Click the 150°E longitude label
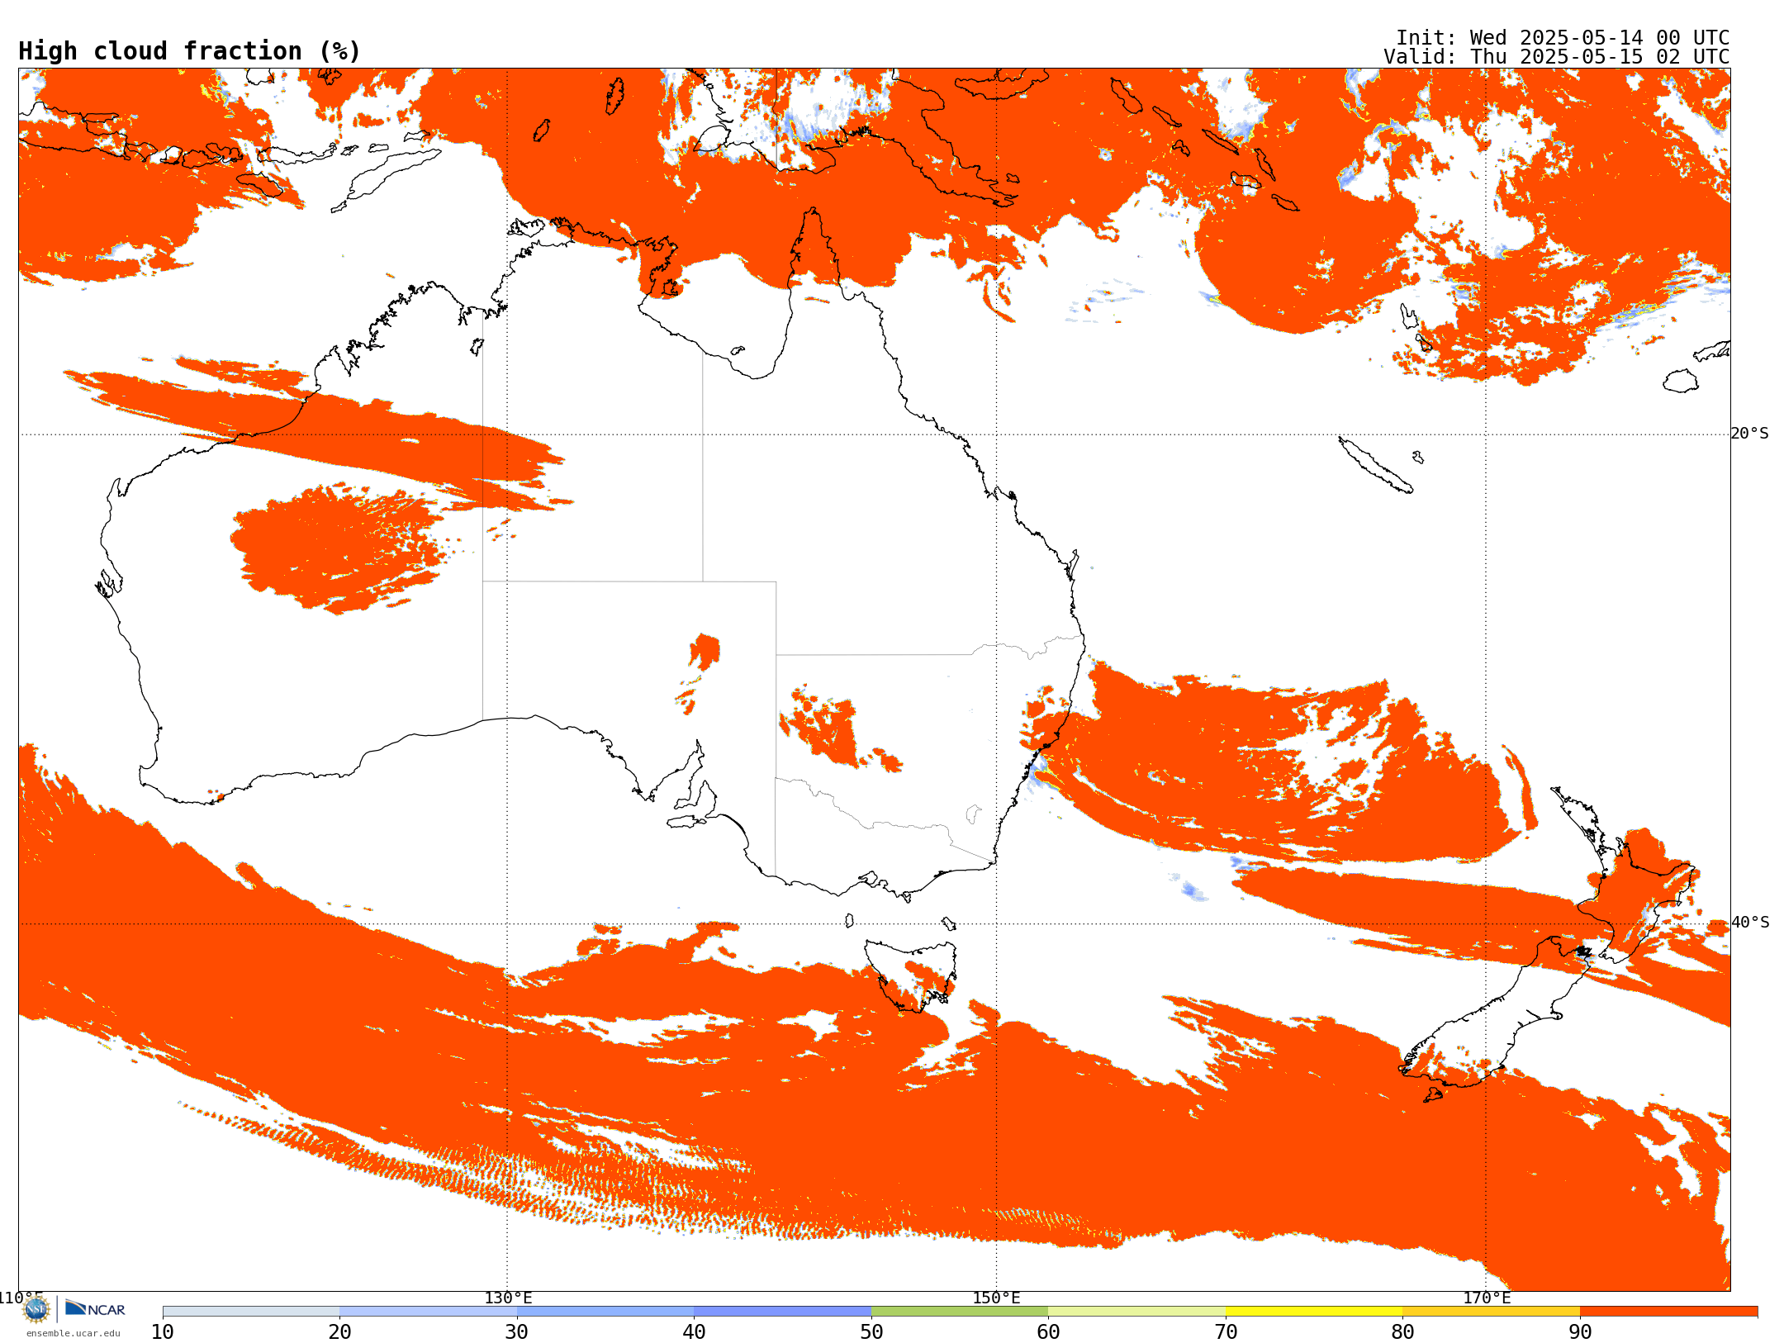Image resolution: width=1784 pixels, height=1343 pixels. click(996, 1298)
